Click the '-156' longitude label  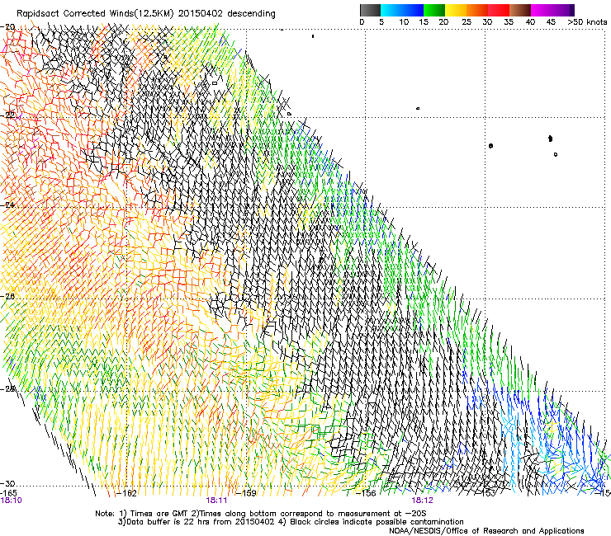coord(366,493)
